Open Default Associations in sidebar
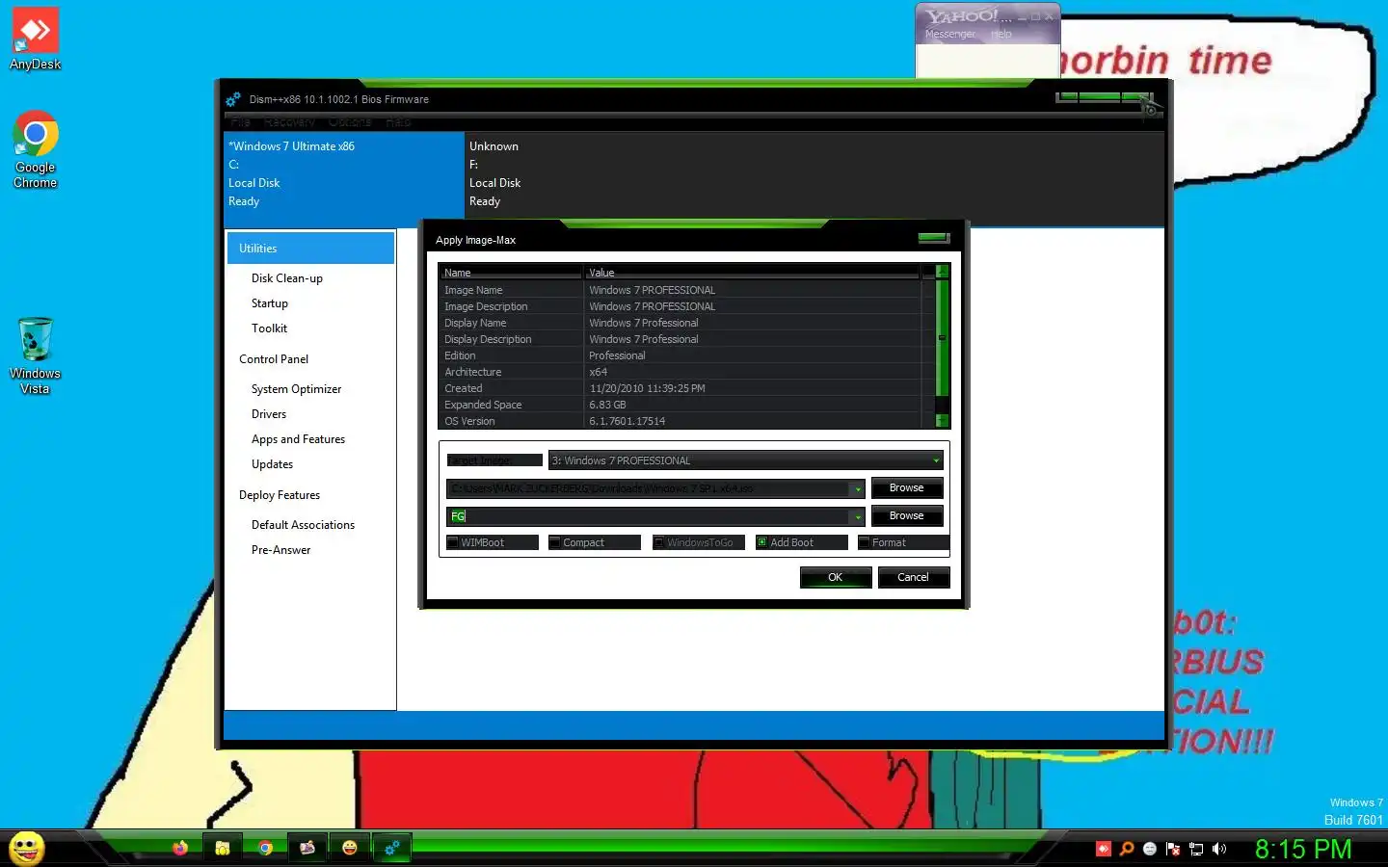Viewport: 1388px width, 867px height. coord(303,525)
